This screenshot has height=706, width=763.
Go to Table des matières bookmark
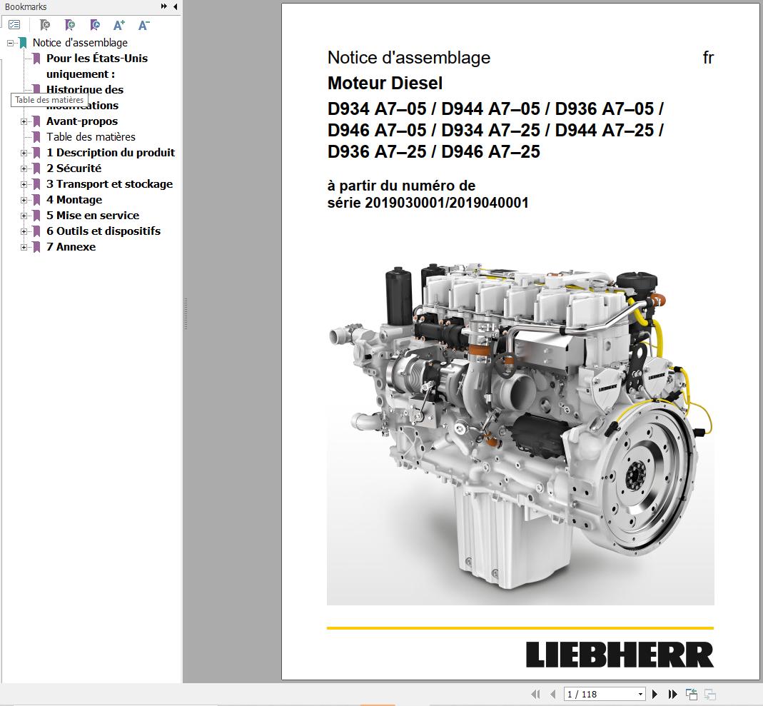click(91, 137)
